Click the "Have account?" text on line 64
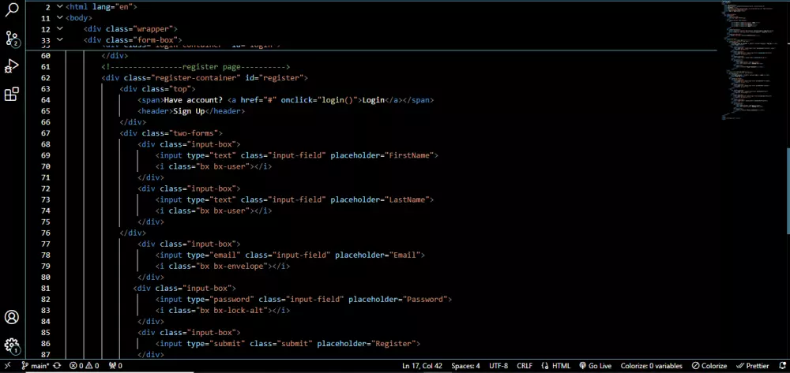Viewport: 790px width, 373px height. (x=194, y=100)
